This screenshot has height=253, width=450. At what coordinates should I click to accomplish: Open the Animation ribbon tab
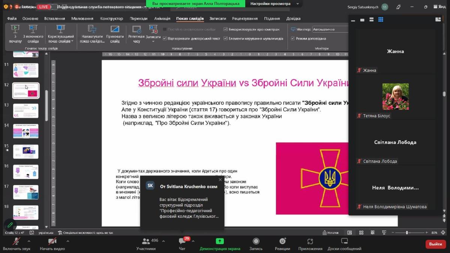(162, 18)
